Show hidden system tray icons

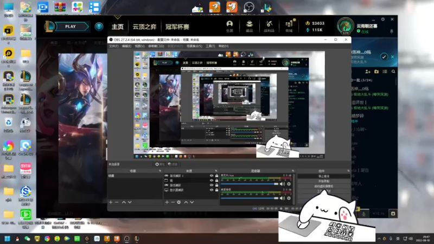coord(379,239)
